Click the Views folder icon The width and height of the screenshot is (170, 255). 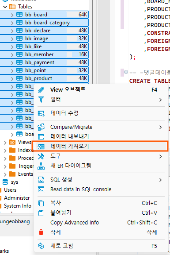12,142
